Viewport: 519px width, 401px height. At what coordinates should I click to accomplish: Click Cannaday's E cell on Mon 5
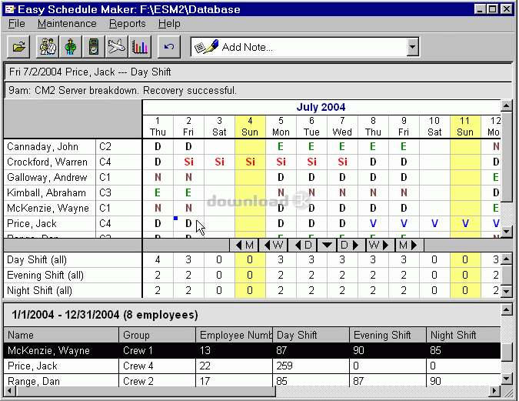pos(281,146)
